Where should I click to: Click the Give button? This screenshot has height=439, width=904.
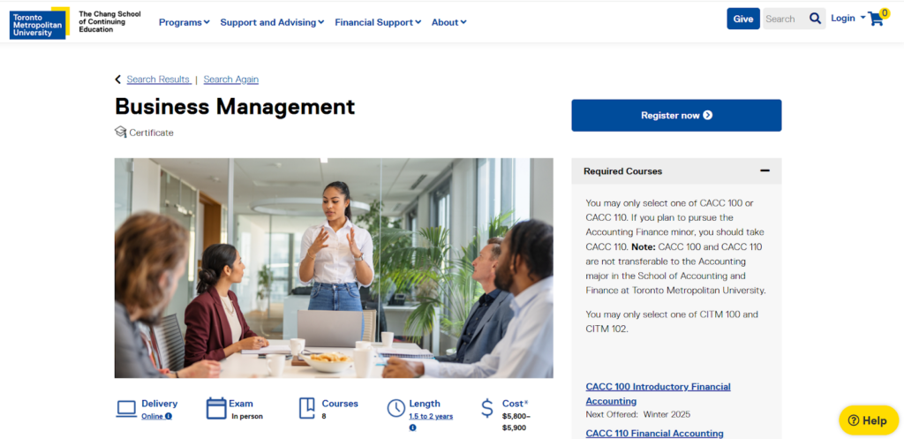[743, 19]
